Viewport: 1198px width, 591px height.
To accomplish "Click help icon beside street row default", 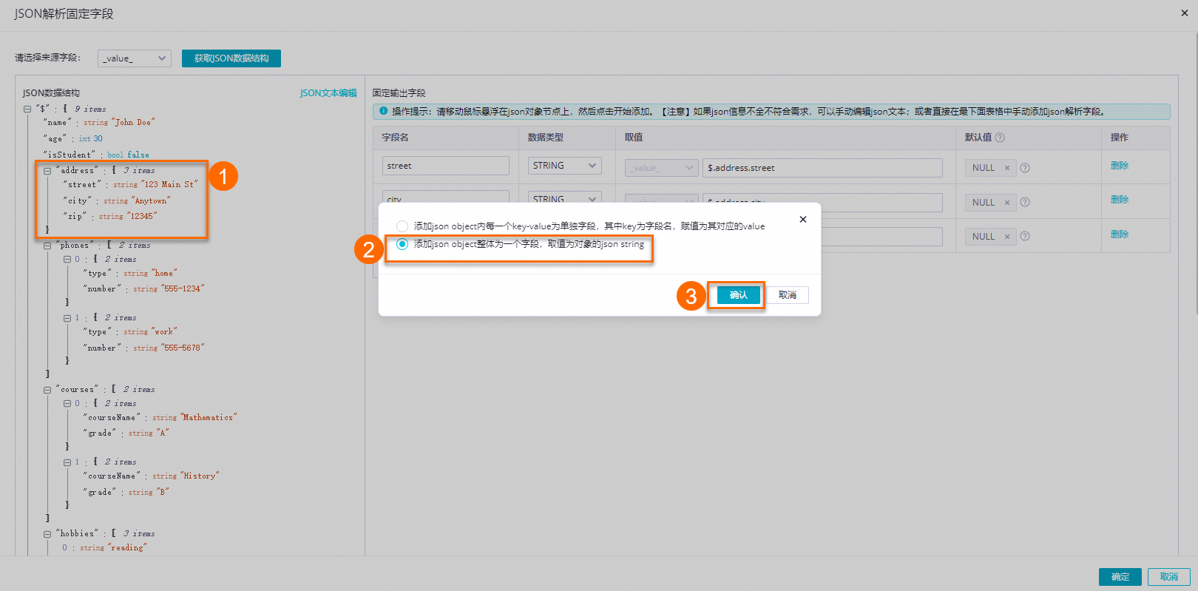I will click(x=1025, y=168).
